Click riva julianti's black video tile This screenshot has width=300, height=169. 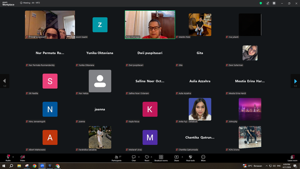[x=250, y=25]
